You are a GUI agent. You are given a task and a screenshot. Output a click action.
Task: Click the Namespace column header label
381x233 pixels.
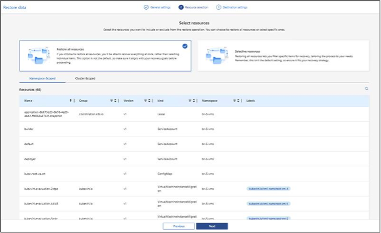tap(209, 101)
